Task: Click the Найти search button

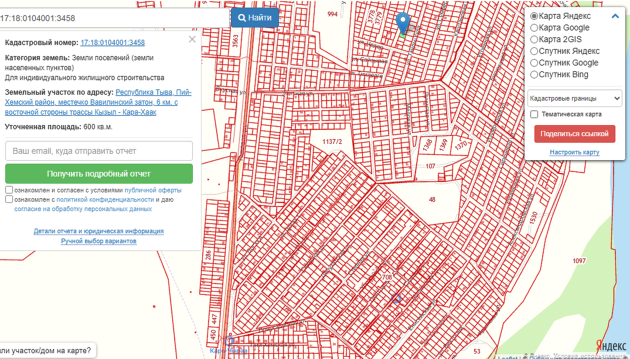Action: point(254,18)
